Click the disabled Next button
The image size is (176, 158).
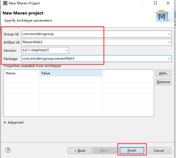(x=105, y=151)
